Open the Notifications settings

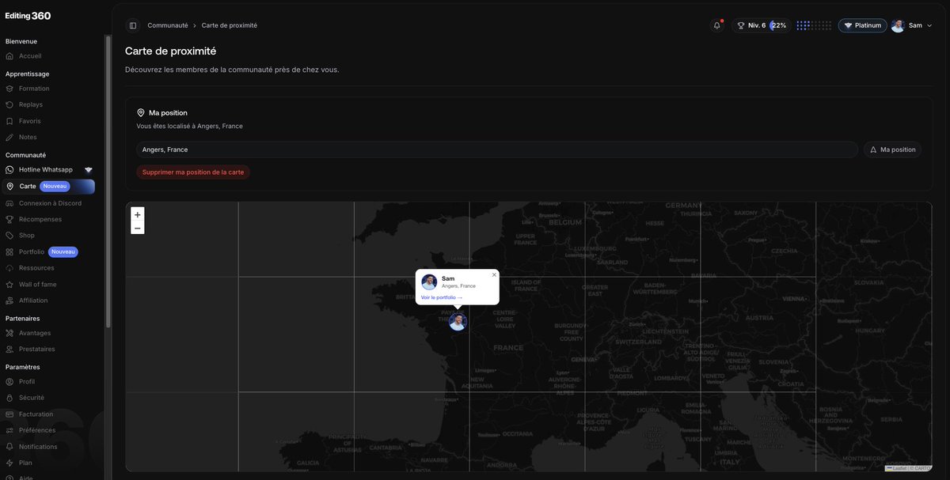[38, 447]
